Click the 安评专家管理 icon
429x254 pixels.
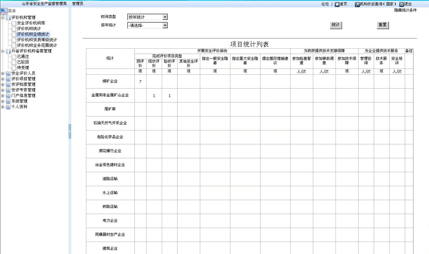[x=8, y=90]
